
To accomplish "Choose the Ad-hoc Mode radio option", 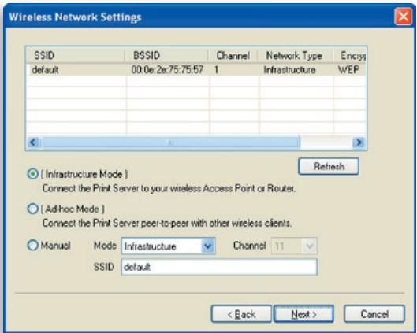I will pos(32,209).
